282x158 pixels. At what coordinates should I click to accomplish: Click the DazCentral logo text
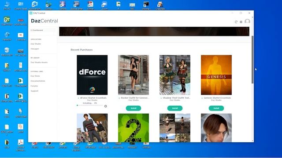pyautogui.click(x=45, y=21)
